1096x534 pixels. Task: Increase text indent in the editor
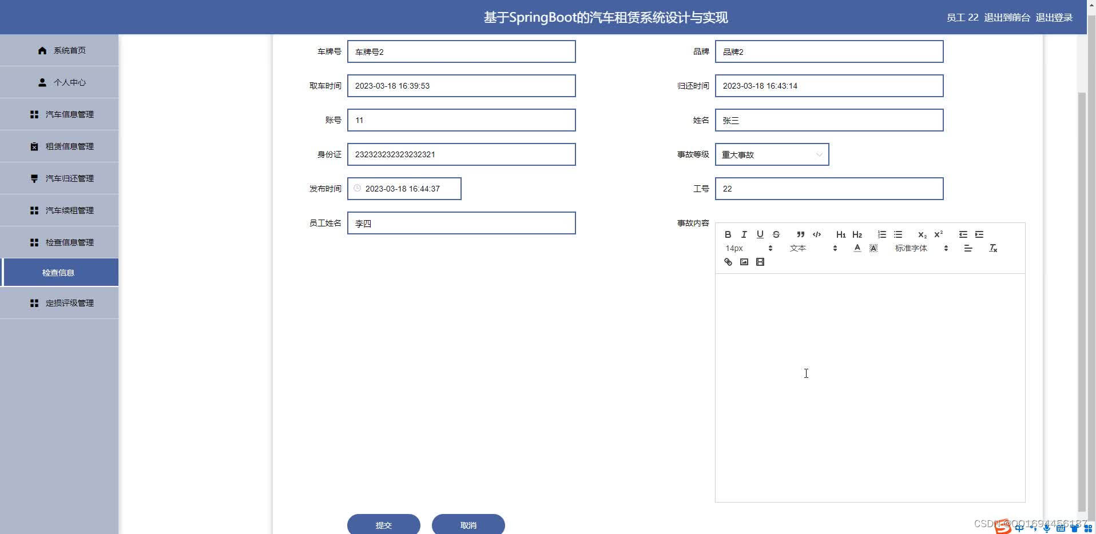979,234
